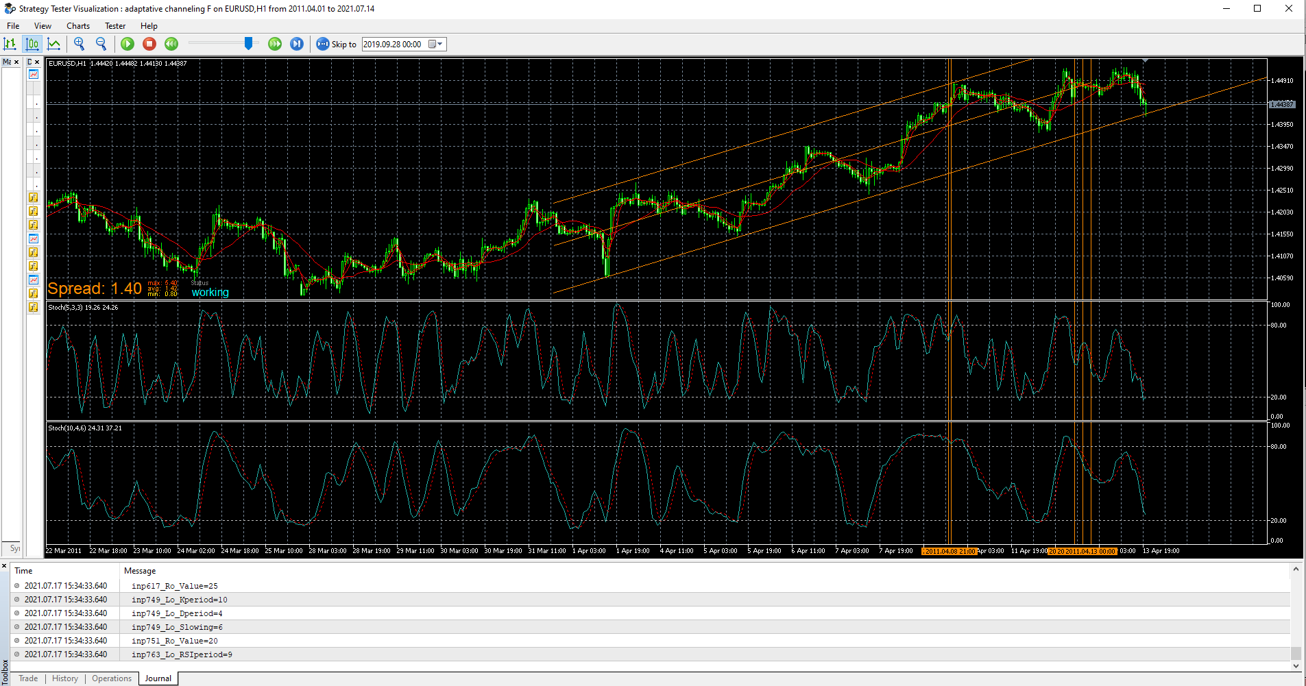This screenshot has height=686, width=1306.
Task: Click the Stoch(10,4,6) indicator label
Action: pos(85,428)
